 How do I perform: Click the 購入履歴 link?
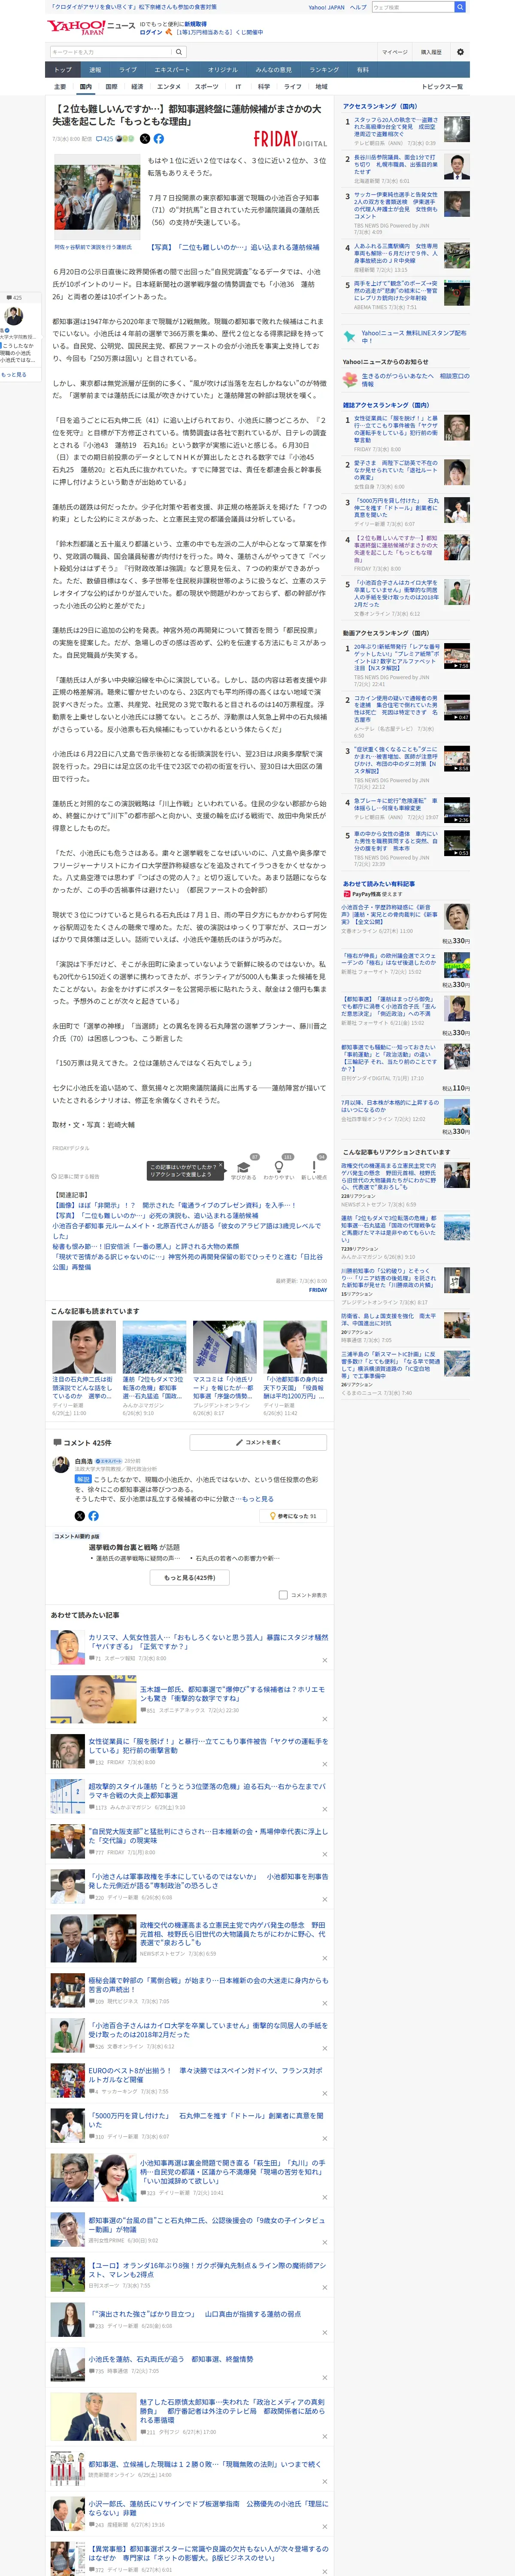coord(431,52)
